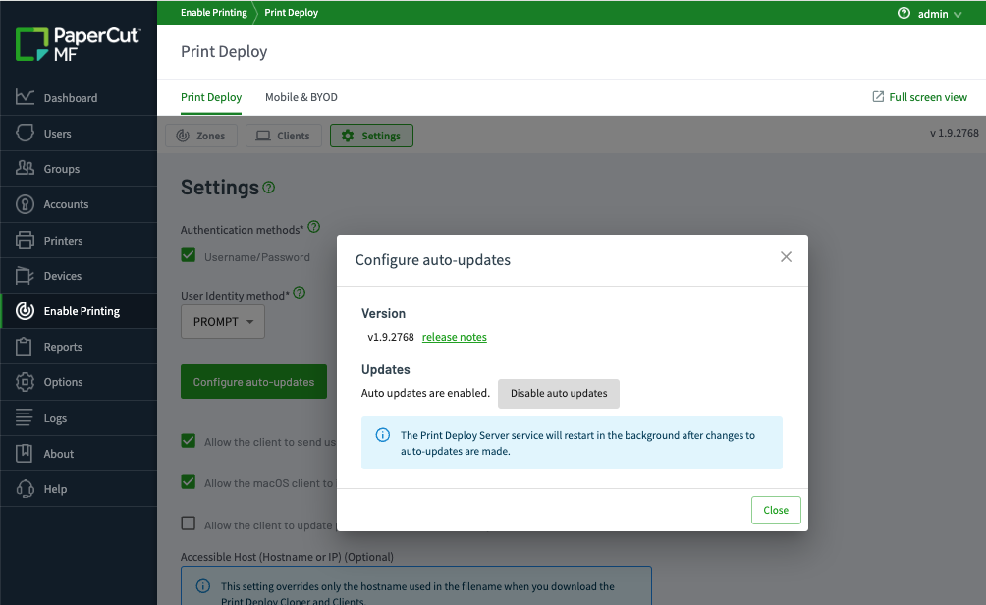Open Devices in the sidebar
The image size is (986, 605).
point(79,275)
